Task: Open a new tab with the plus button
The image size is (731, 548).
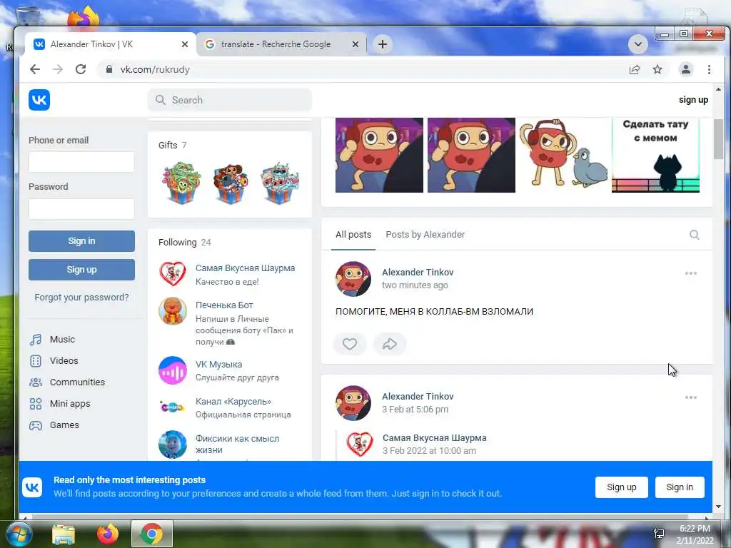Action: pos(383,44)
